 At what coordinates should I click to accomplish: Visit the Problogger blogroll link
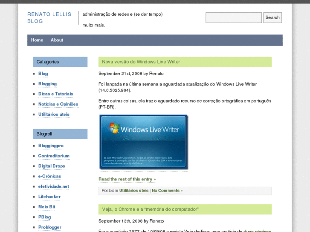[50, 227]
